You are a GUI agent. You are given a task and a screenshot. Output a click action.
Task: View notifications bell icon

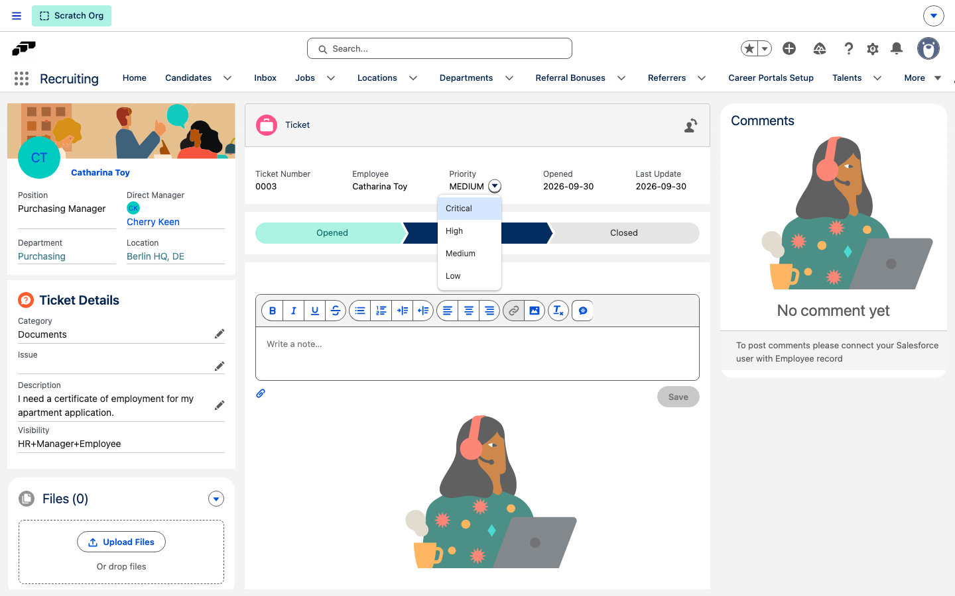[x=897, y=48]
